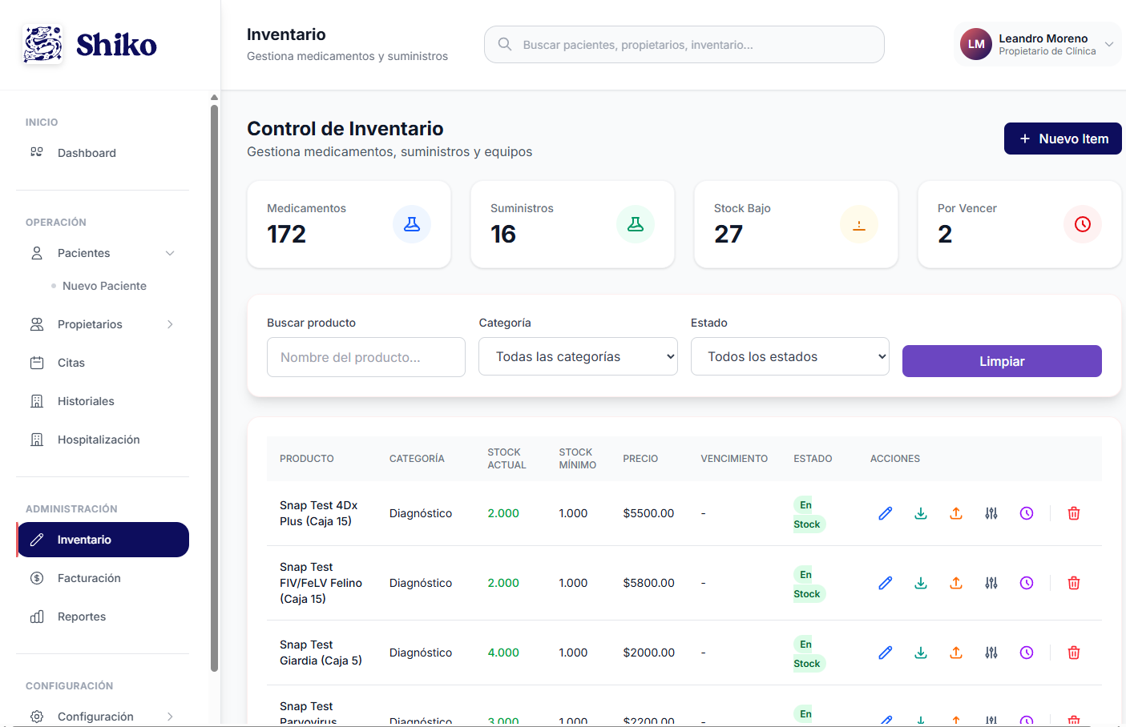Click the magnifying glass in the search bar

pos(504,44)
